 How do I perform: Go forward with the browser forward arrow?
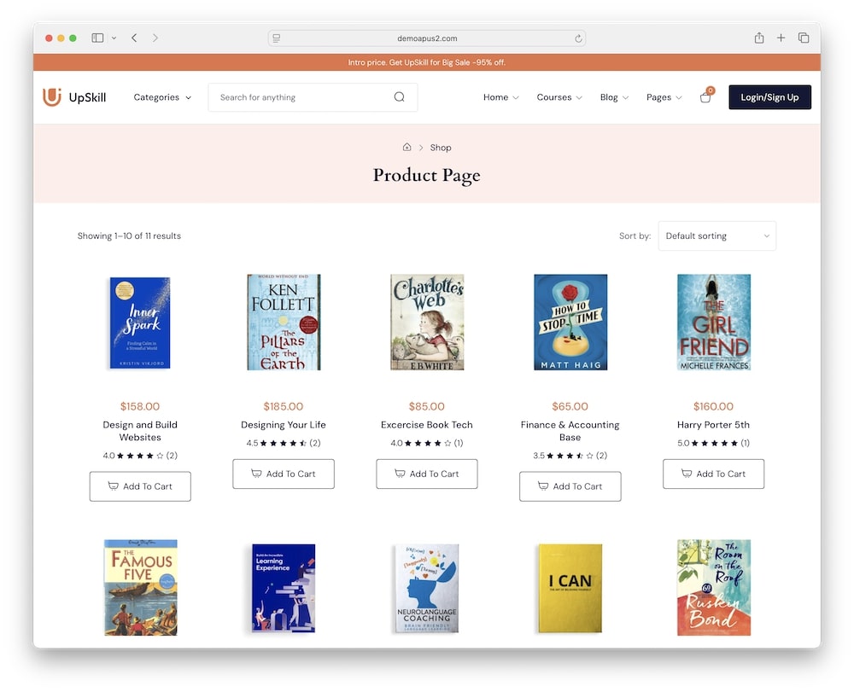pos(155,38)
